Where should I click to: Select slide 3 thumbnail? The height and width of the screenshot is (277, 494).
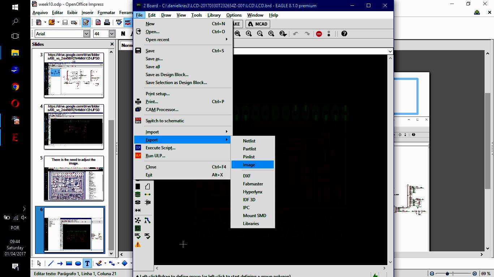(74, 75)
